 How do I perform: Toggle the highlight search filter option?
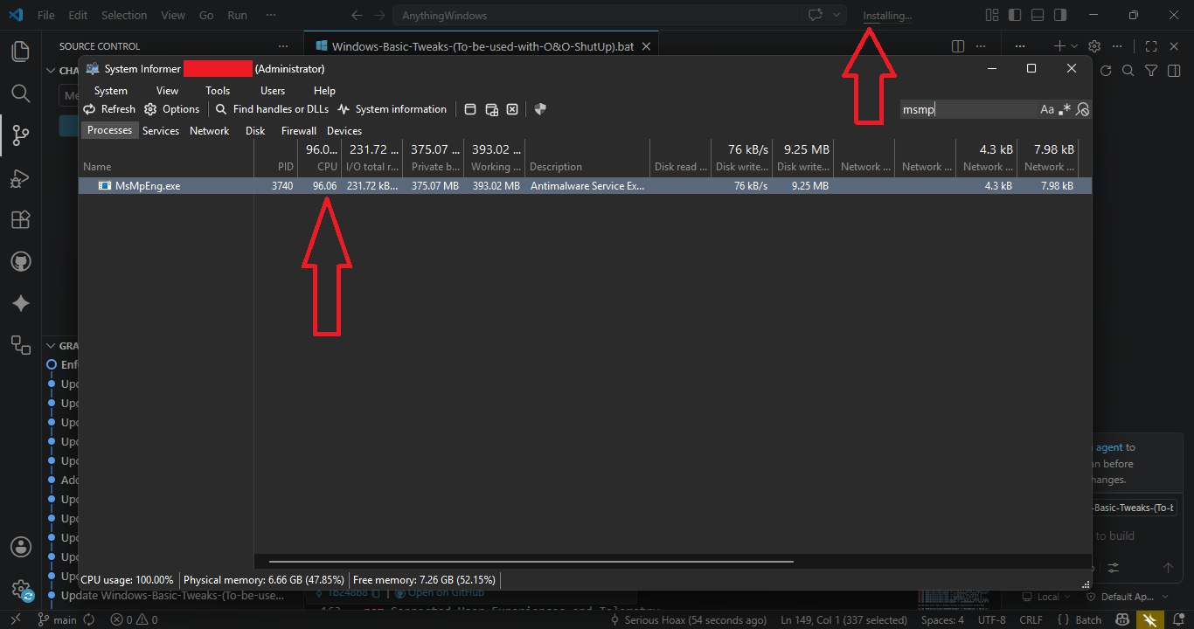[x=1082, y=109]
